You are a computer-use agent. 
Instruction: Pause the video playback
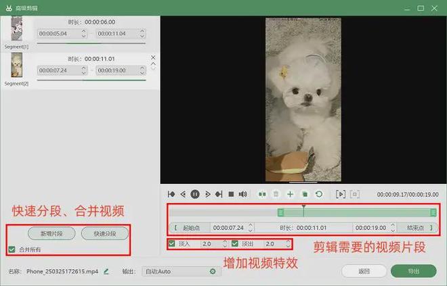tap(195, 194)
